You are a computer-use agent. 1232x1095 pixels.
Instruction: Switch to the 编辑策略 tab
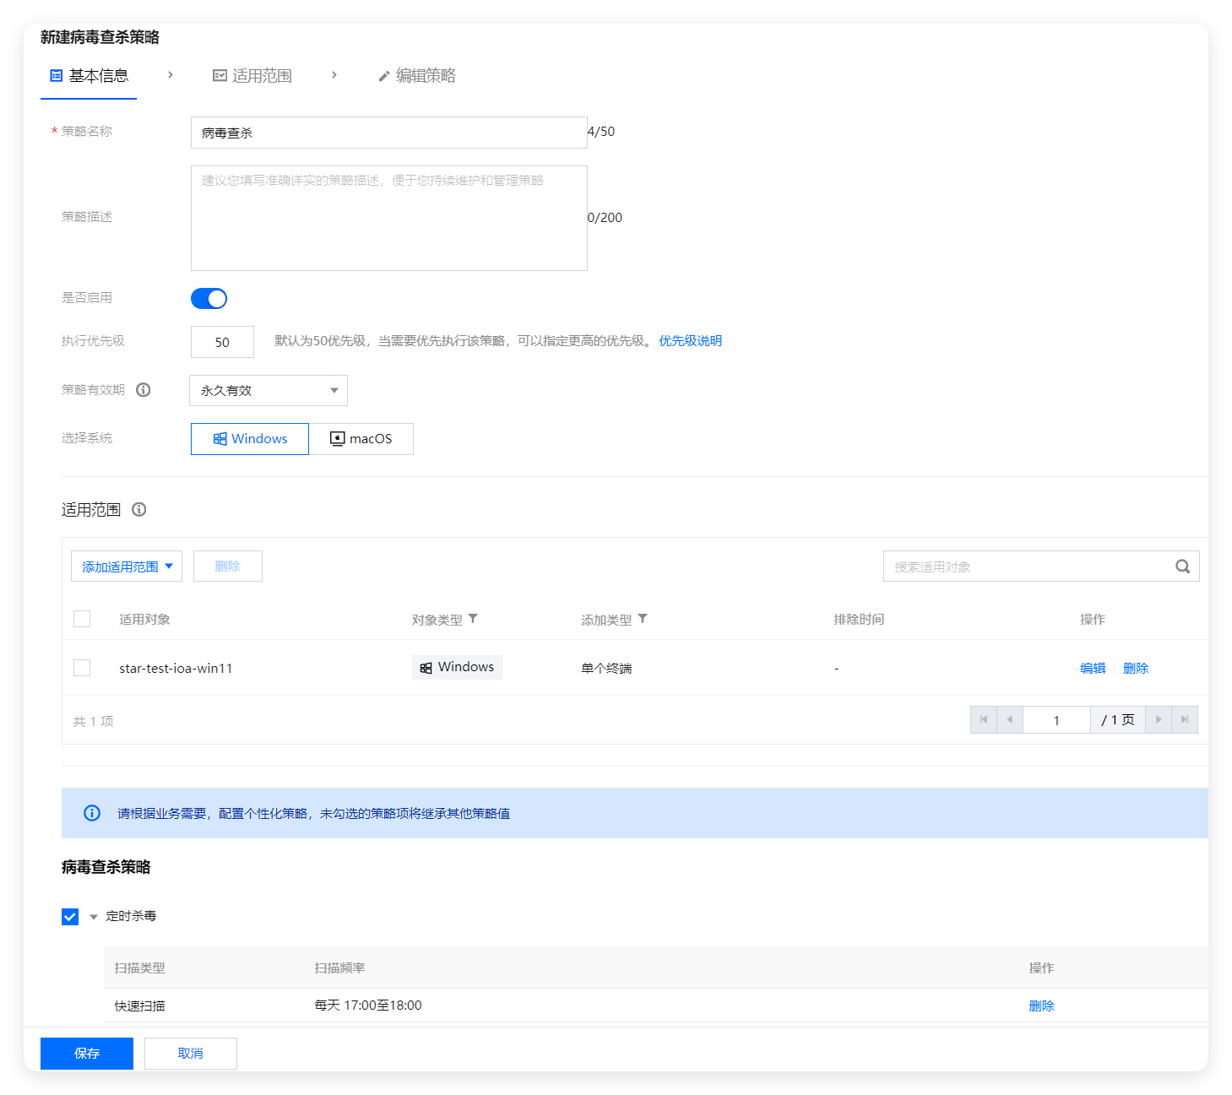(417, 76)
